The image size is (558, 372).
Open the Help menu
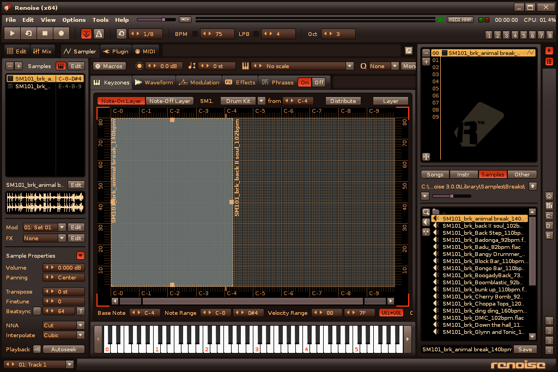122,20
